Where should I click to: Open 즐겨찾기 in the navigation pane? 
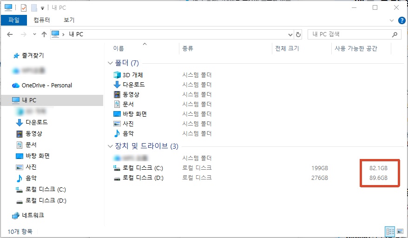29,55
